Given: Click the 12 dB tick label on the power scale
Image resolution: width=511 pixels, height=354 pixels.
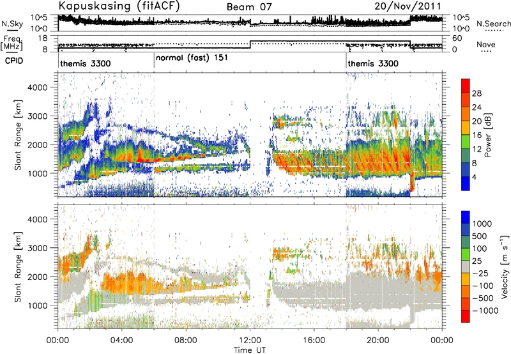Looking at the screenshot, I should point(477,150).
